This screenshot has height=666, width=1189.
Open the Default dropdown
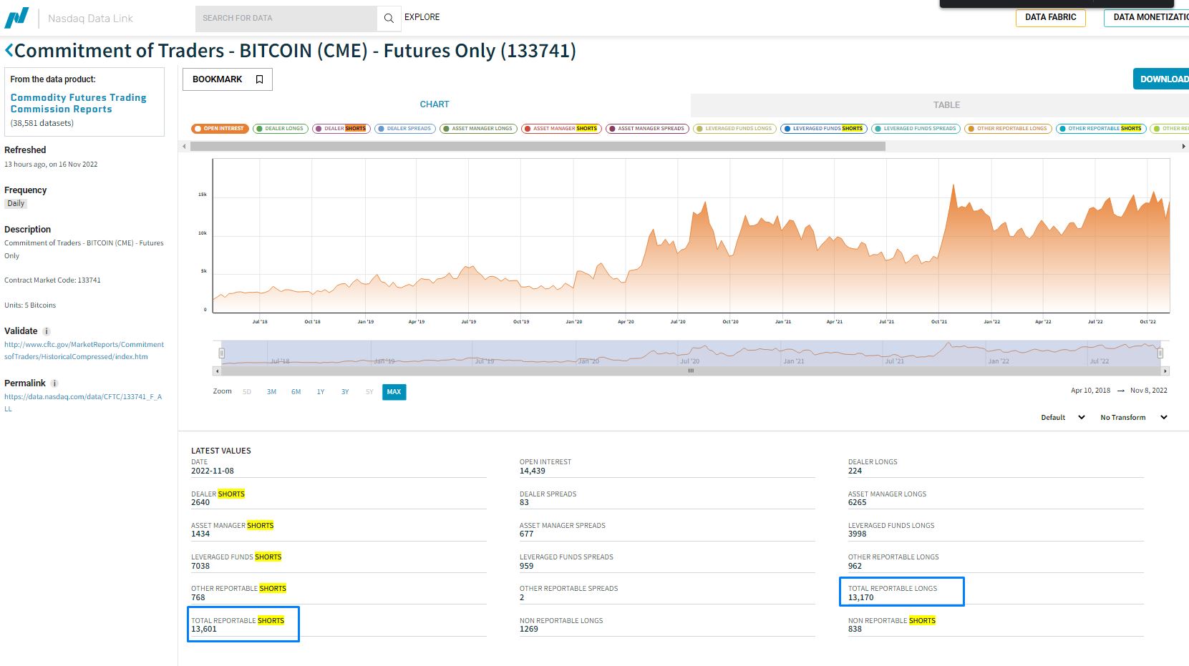pos(1063,418)
